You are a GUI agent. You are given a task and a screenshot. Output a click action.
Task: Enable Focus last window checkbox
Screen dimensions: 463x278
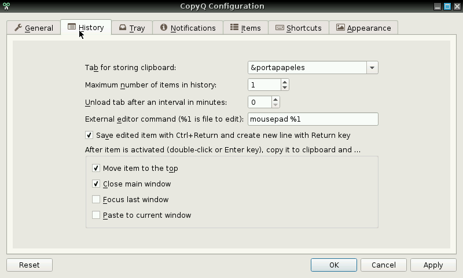[x=96, y=199]
